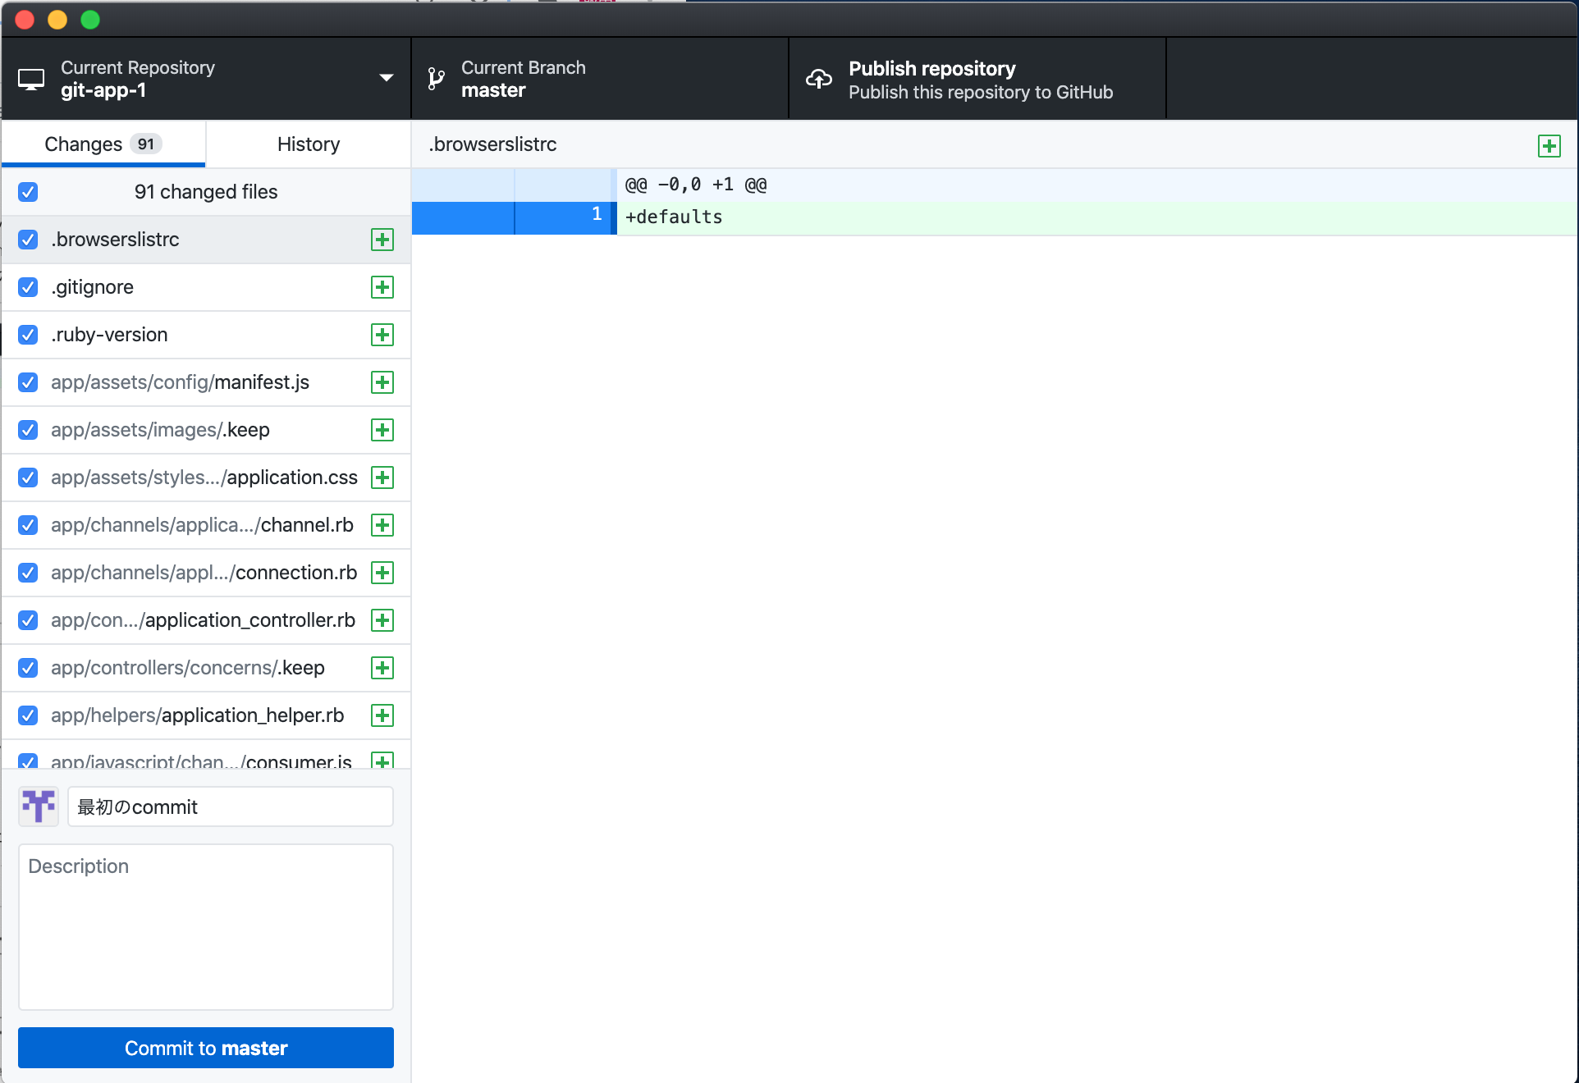Select the Changes tab
The width and height of the screenshot is (1579, 1083).
[103, 144]
